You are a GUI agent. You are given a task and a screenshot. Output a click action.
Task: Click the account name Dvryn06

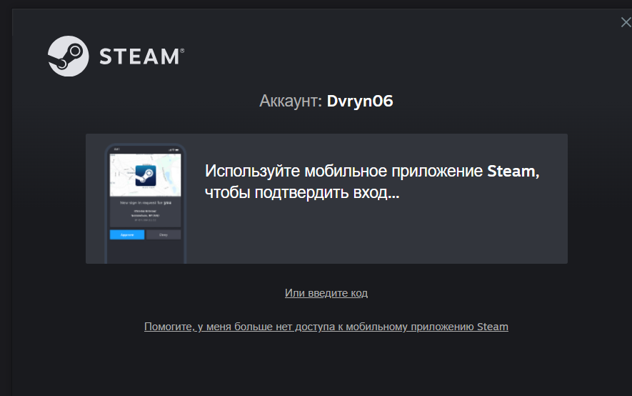point(360,101)
